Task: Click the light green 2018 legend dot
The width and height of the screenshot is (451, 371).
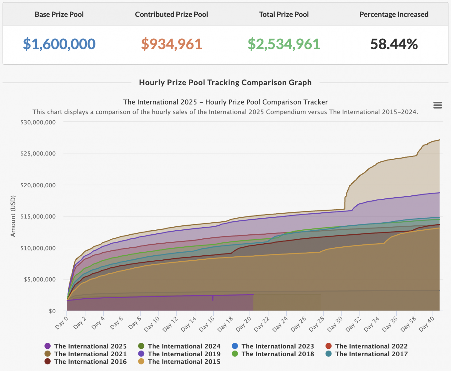Action: tap(235, 354)
